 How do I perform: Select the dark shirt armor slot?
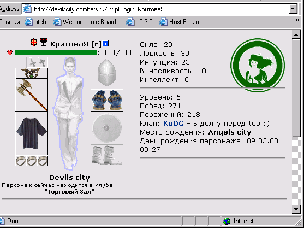[x=32, y=133]
